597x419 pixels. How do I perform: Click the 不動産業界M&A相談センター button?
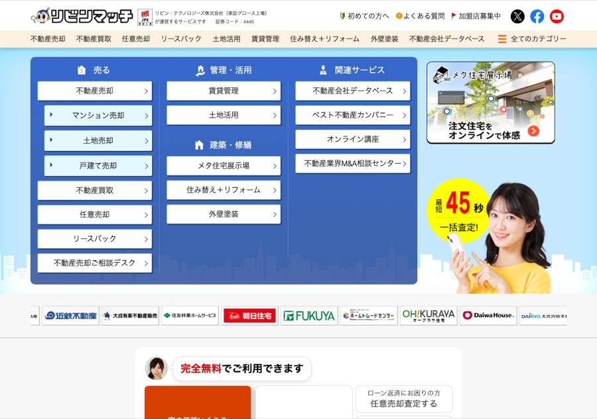pyautogui.click(x=353, y=163)
